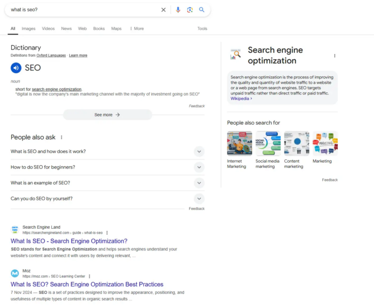Expand dictionary entry with See more
374x306 pixels.
[107, 115]
